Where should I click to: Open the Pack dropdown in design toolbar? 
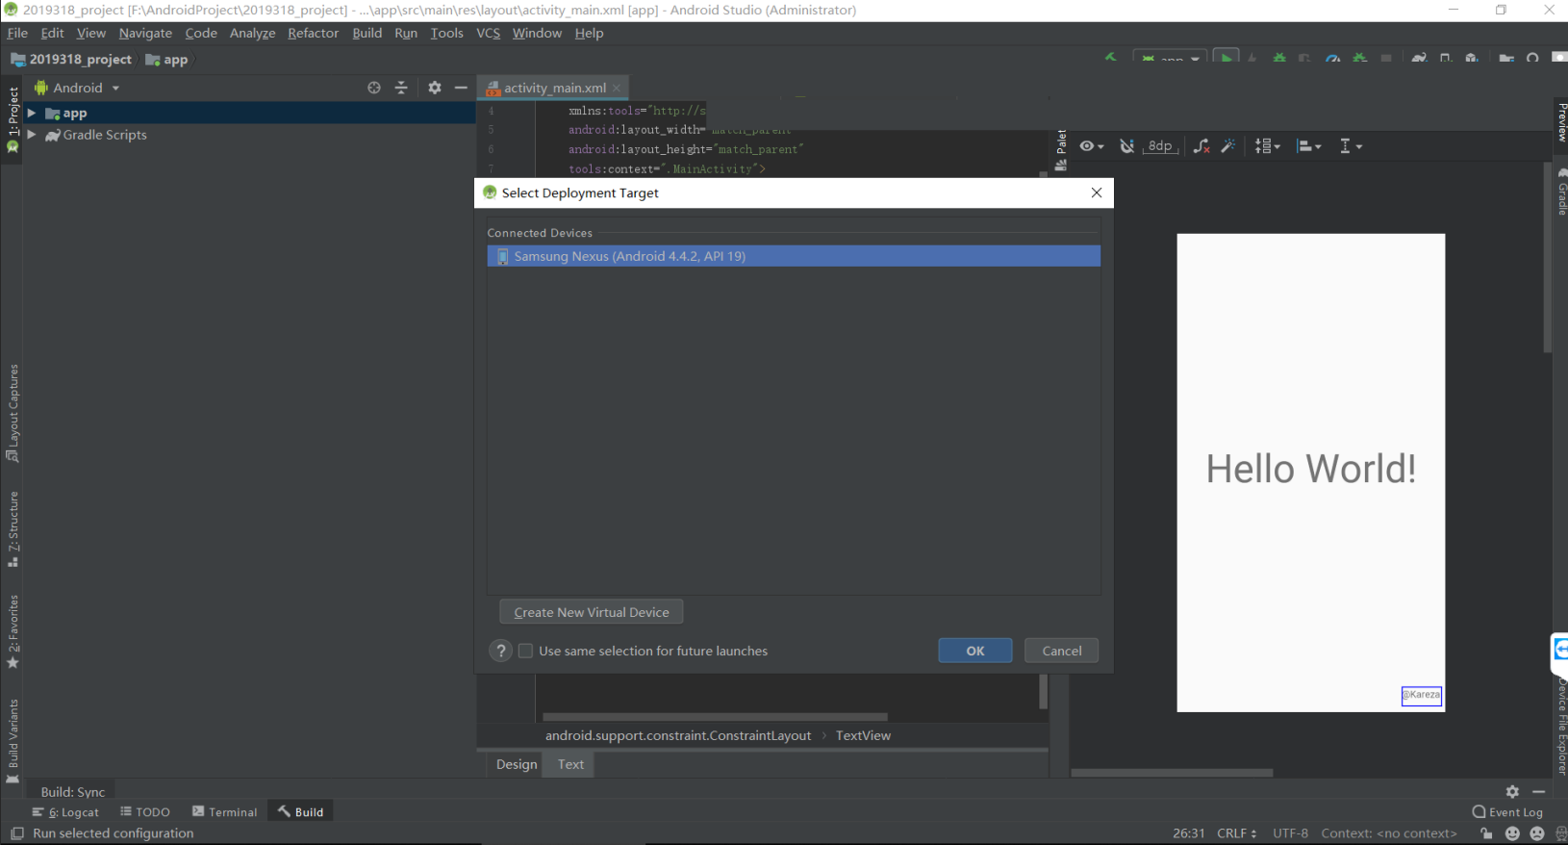[1267, 146]
